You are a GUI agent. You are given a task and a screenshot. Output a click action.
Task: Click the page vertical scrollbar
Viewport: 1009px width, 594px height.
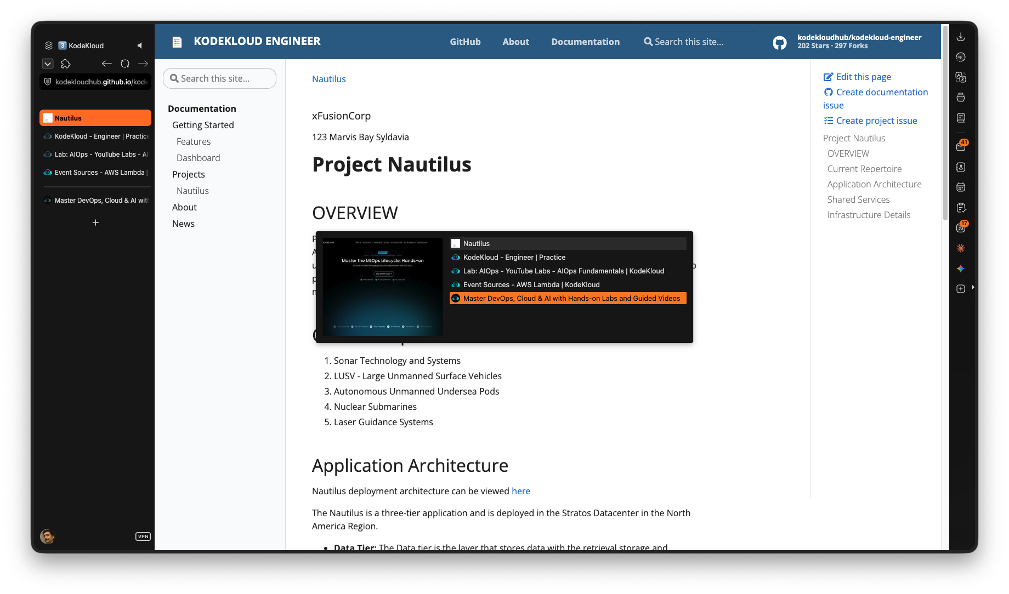point(945,123)
